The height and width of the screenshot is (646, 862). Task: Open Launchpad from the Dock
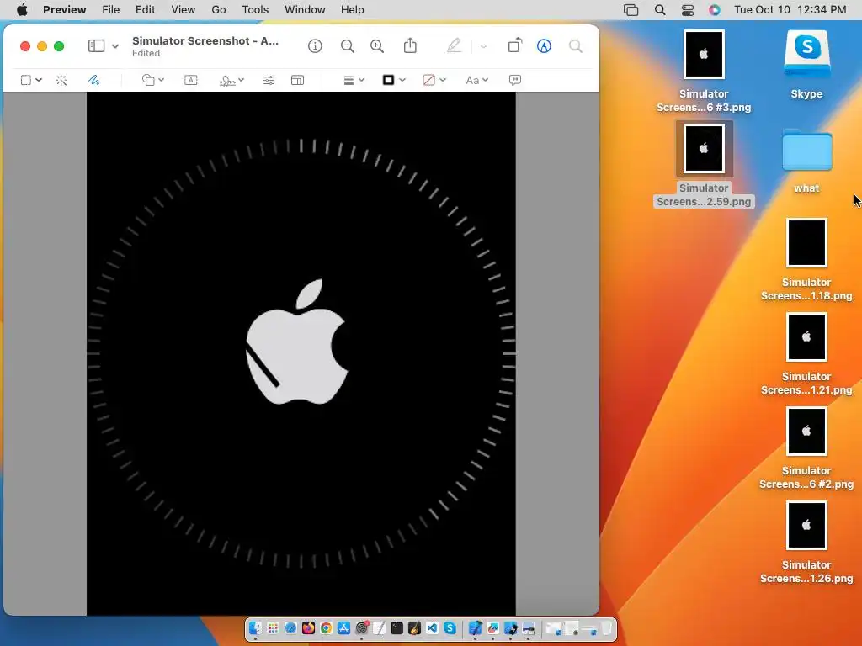pos(274,627)
